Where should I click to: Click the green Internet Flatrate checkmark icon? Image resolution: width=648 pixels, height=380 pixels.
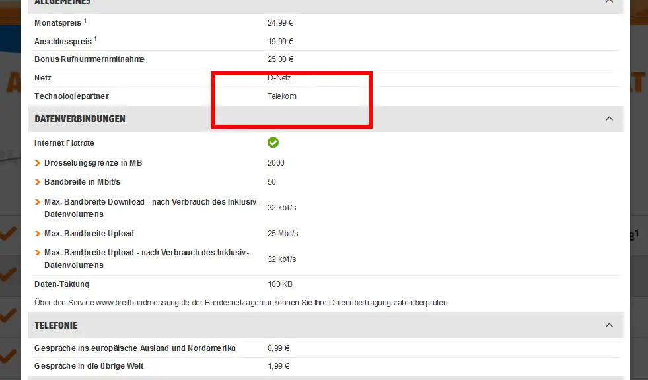[273, 142]
